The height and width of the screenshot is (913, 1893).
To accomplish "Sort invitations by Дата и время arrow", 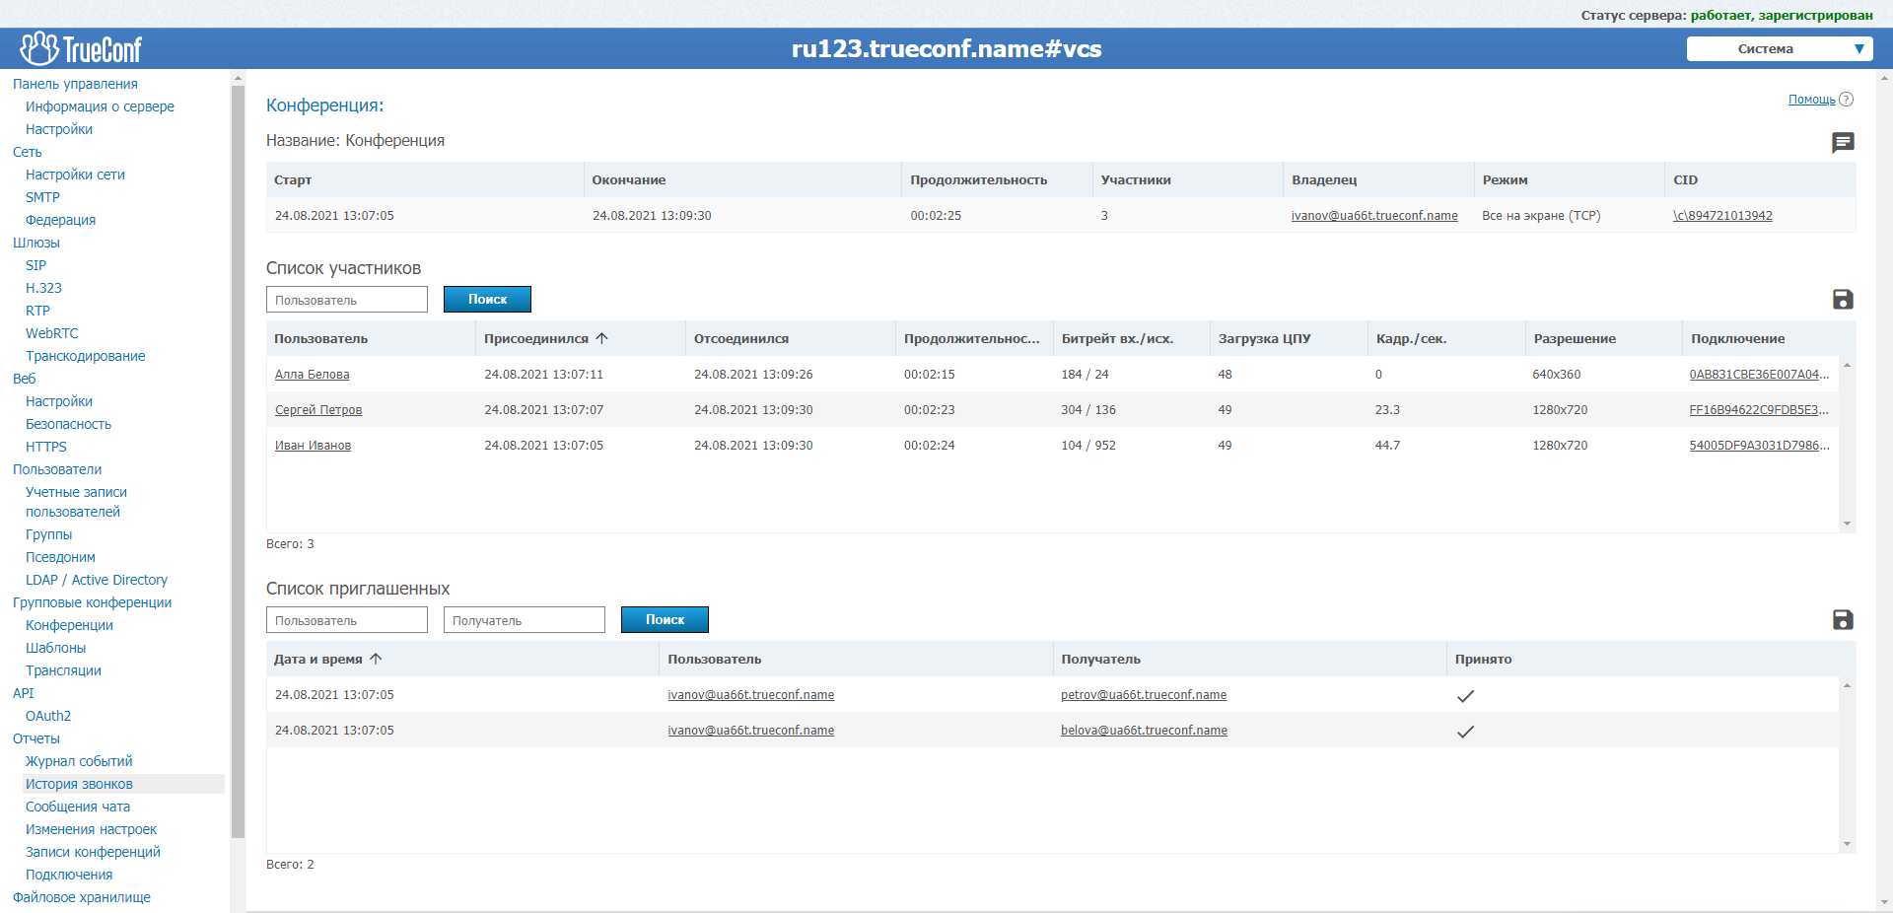I will 376,659.
